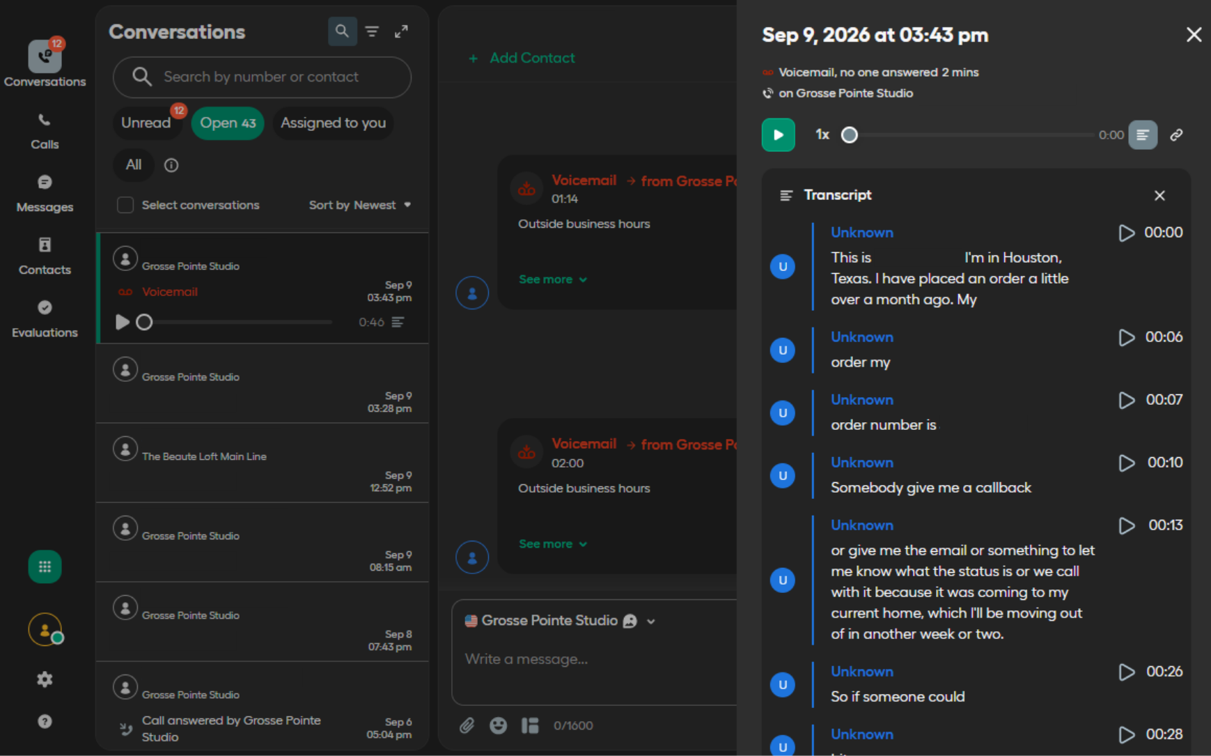
Task: Play the voicemail with the green play button
Action: click(x=778, y=135)
